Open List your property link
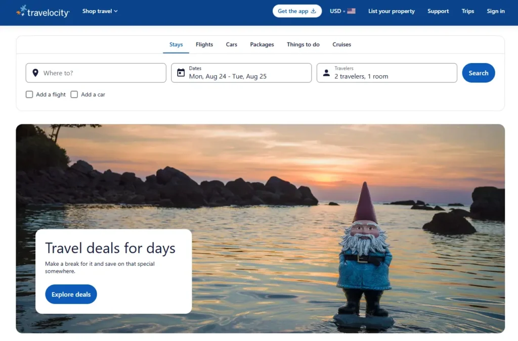Image resolution: width=518 pixels, height=341 pixels. 392,11
